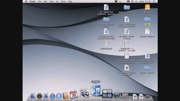This screenshot has height=101, width=180.
Task: Open iChat from the Dock
Action: tap(59, 96)
